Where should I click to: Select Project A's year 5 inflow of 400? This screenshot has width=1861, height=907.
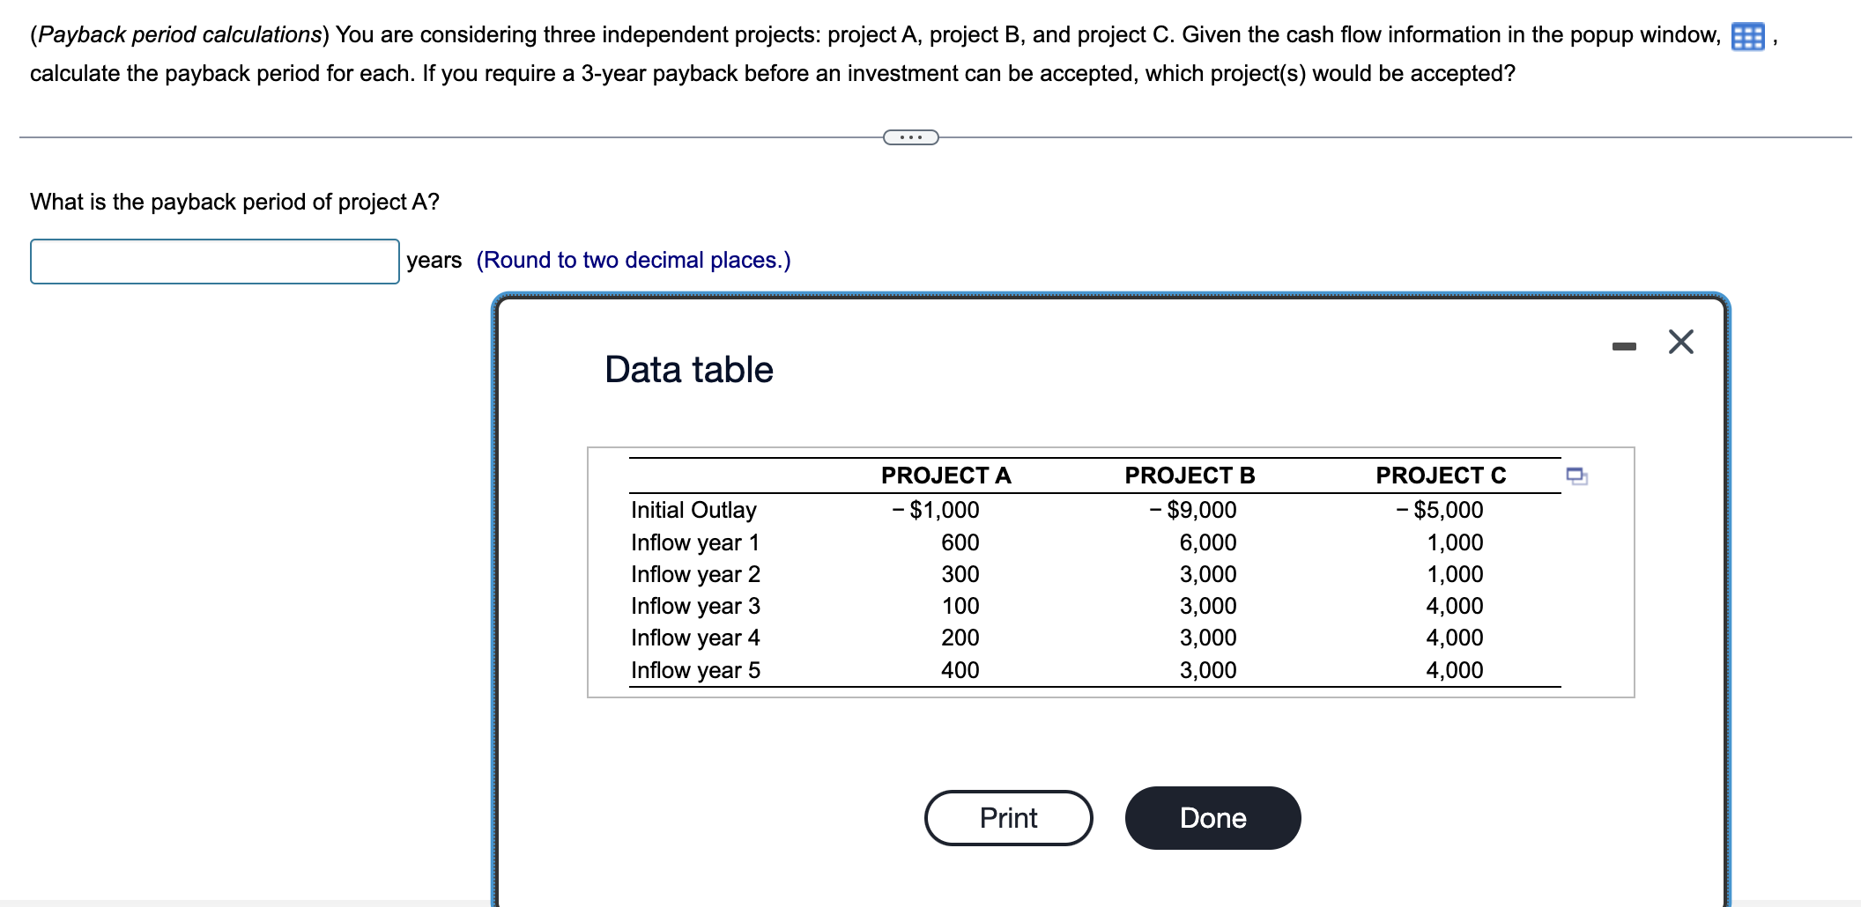[x=962, y=669]
